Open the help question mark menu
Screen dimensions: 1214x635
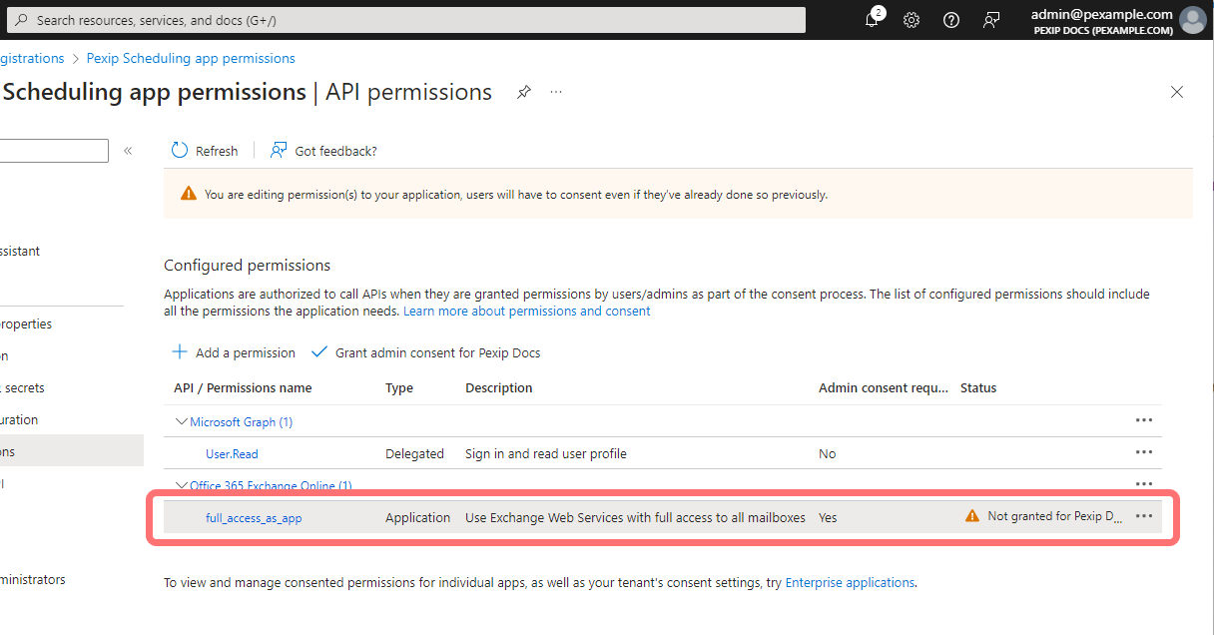(950, 20)
